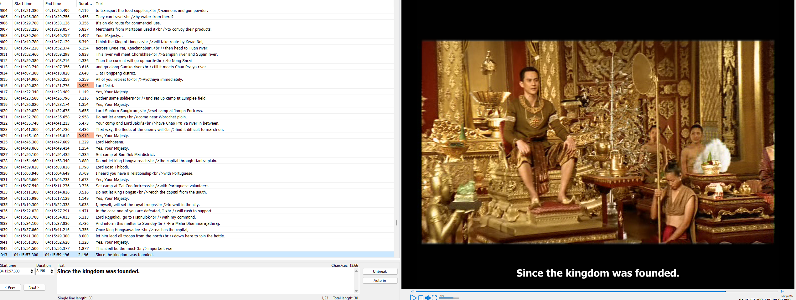The height and width of the screenshot is (300, 796).
Task: Select row 'This shall be the most important war'
Action: (197, 249)
